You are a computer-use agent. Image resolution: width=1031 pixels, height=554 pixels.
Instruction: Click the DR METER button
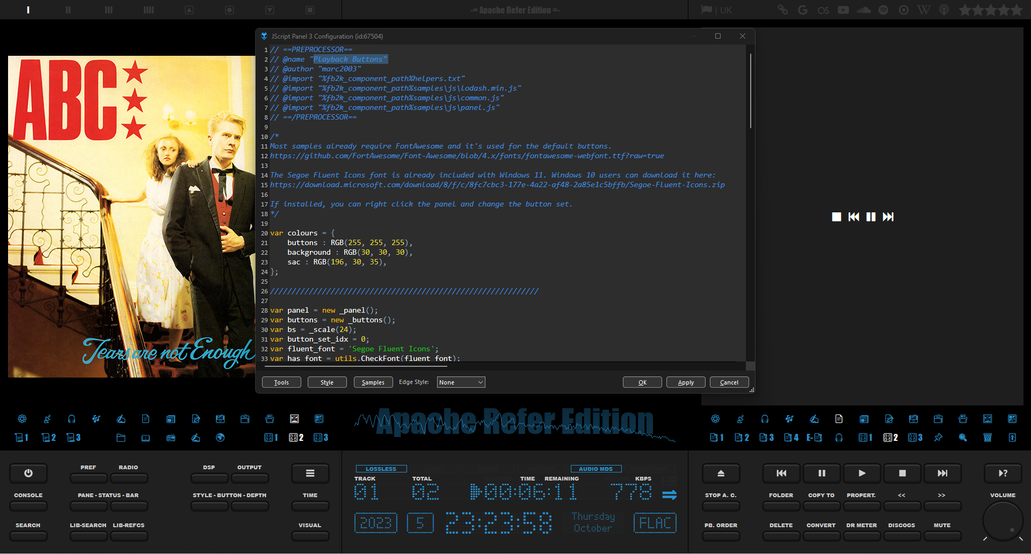click(862, 536)
